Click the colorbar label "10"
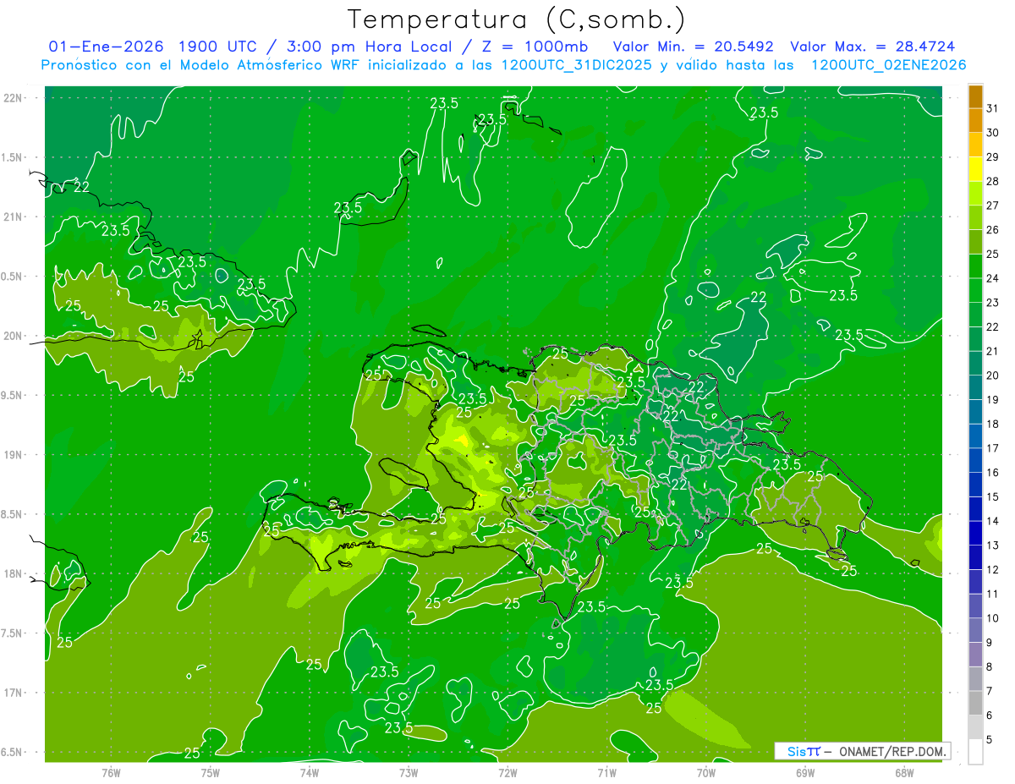Image resolution: width=1015 pixels, height=784 pixels. pos(993,618)
